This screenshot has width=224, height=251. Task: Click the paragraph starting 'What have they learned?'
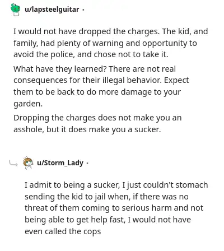coord(101,86)
